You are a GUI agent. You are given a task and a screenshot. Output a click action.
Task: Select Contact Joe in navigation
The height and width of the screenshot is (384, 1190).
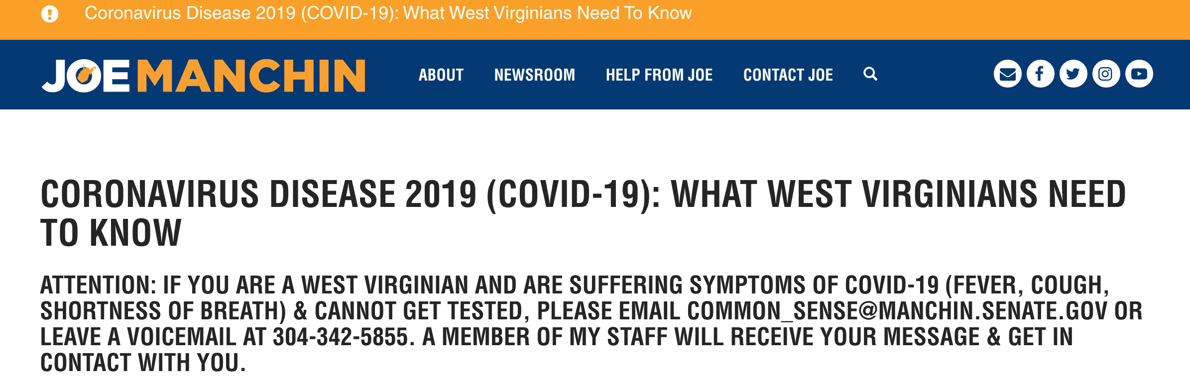[788, 75]
